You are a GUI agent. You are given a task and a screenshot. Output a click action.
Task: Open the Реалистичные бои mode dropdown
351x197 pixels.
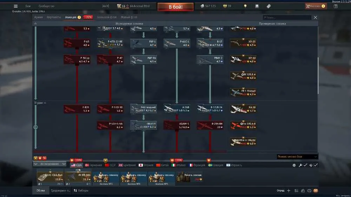click(x=297, y=157)
